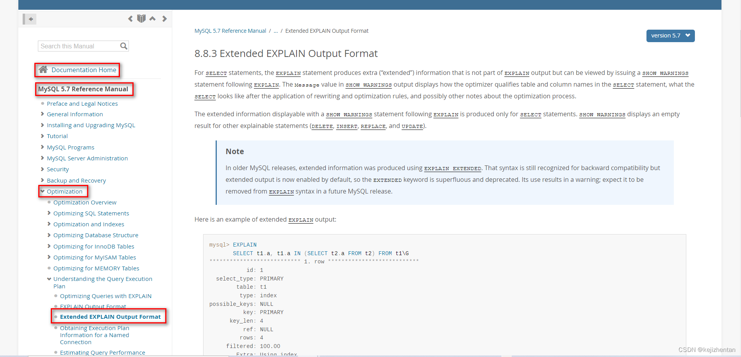Screen dimensions: 741x357
Task: Go up one level arrow icon
Action: click(153, 19)
